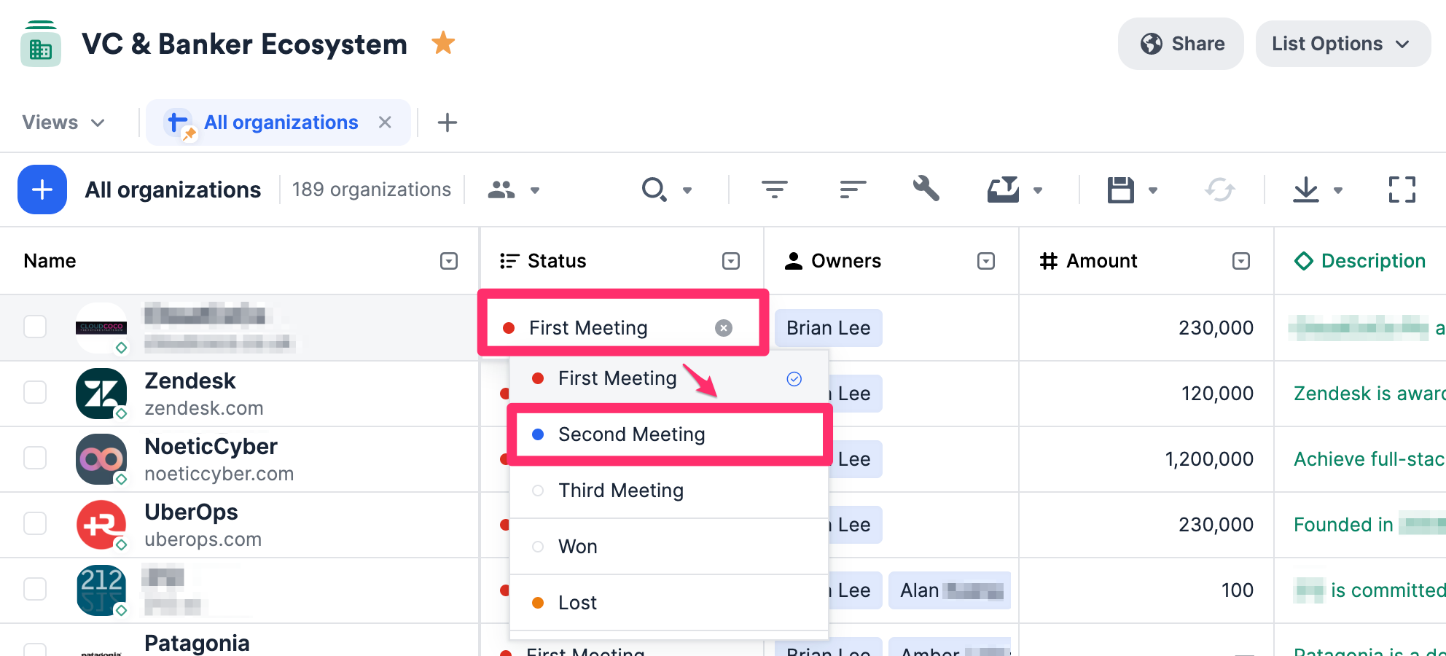Check the row checkbox for UberOps
The width and height of the screenshot is (1446, 656).
point(34,523)
